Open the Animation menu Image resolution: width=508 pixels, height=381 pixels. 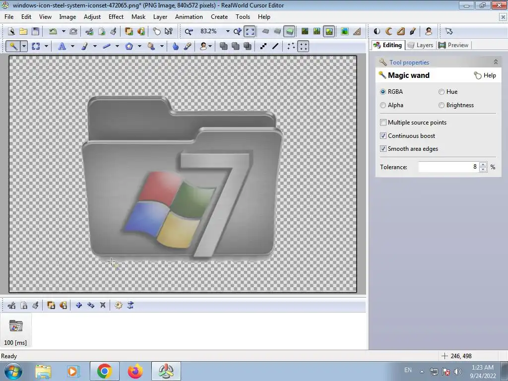click(189, 17)
